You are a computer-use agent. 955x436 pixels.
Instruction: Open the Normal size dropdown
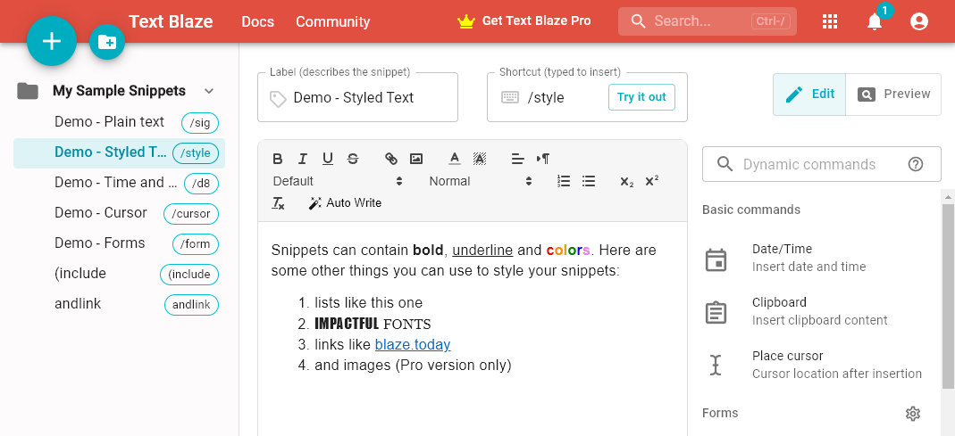point(481,181)
